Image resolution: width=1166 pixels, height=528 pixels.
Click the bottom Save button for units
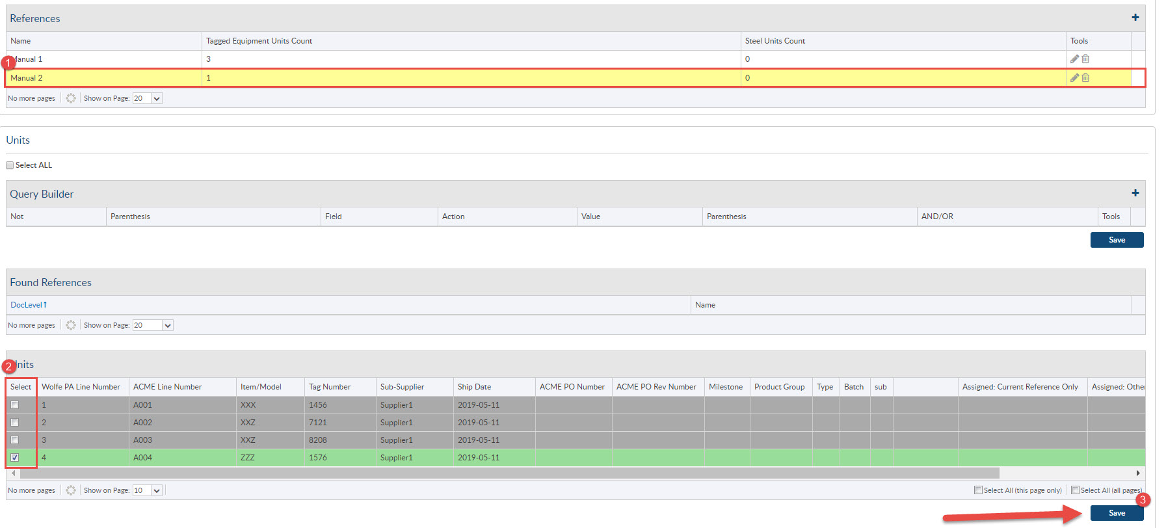pyautogui.click(x=1117, y=513)
